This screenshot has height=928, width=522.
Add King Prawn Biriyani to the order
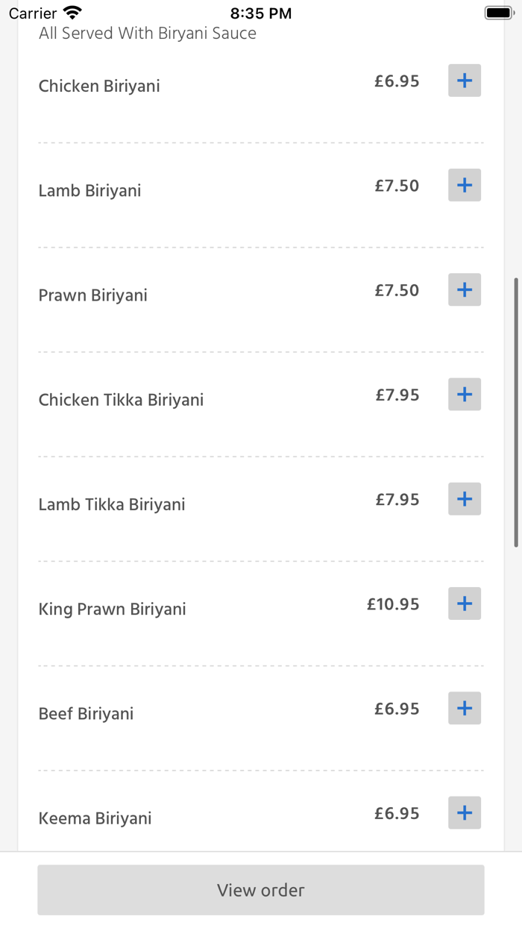(464, 603)
